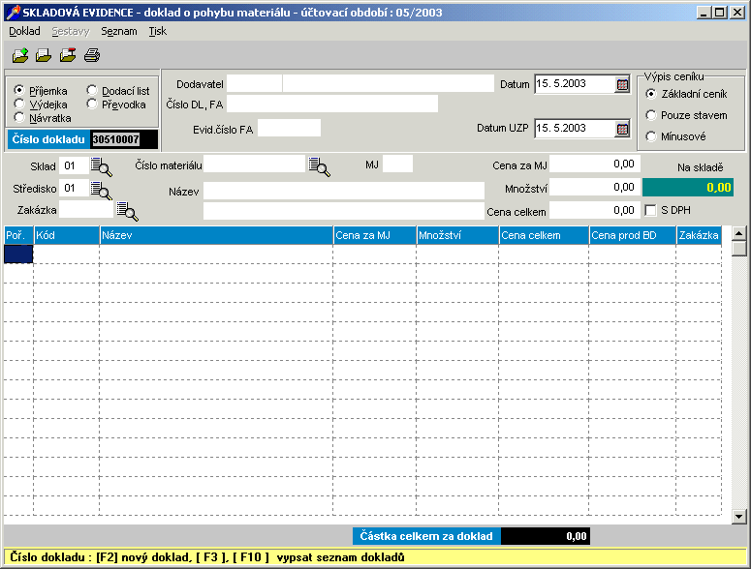Click the application icon in title bar
Screen dimensions: 751x569
point(14,13)
